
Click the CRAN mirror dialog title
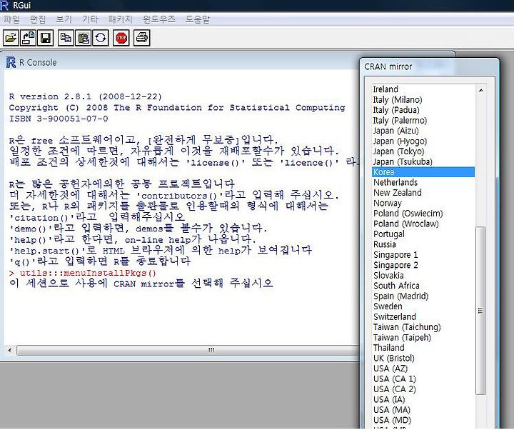388,66
